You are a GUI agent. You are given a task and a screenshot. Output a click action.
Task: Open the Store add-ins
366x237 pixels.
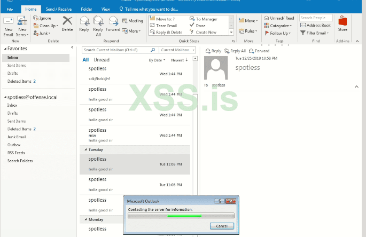(x=342, y=24)
